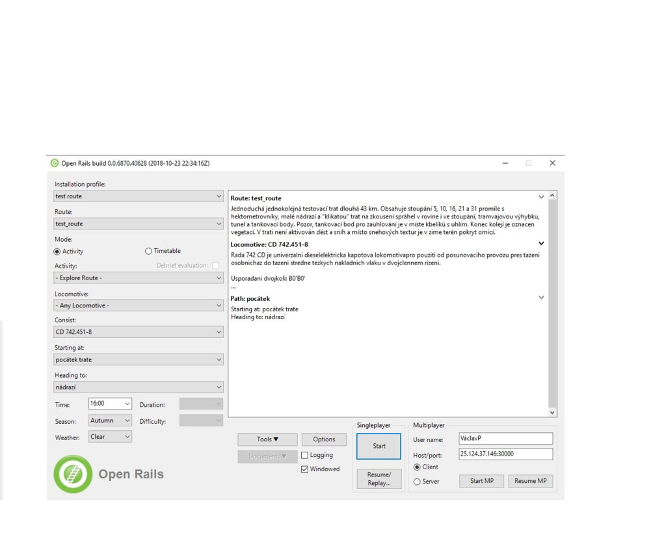Viewport: 666px width, 533px height.
Task: Open the Route dropdown showing test_route
Action: [139, 224]
